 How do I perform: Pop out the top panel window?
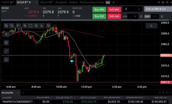pyautogui.click(x=167, y=2)
